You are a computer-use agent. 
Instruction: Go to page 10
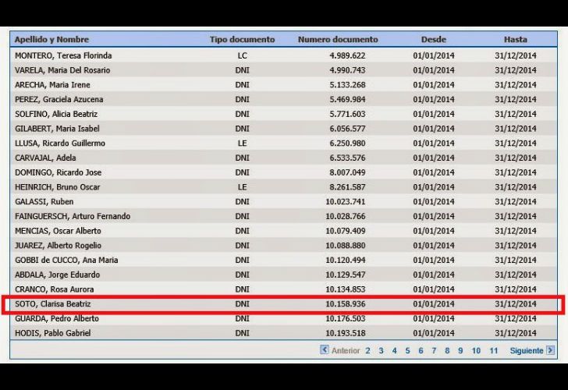(476, 350)
